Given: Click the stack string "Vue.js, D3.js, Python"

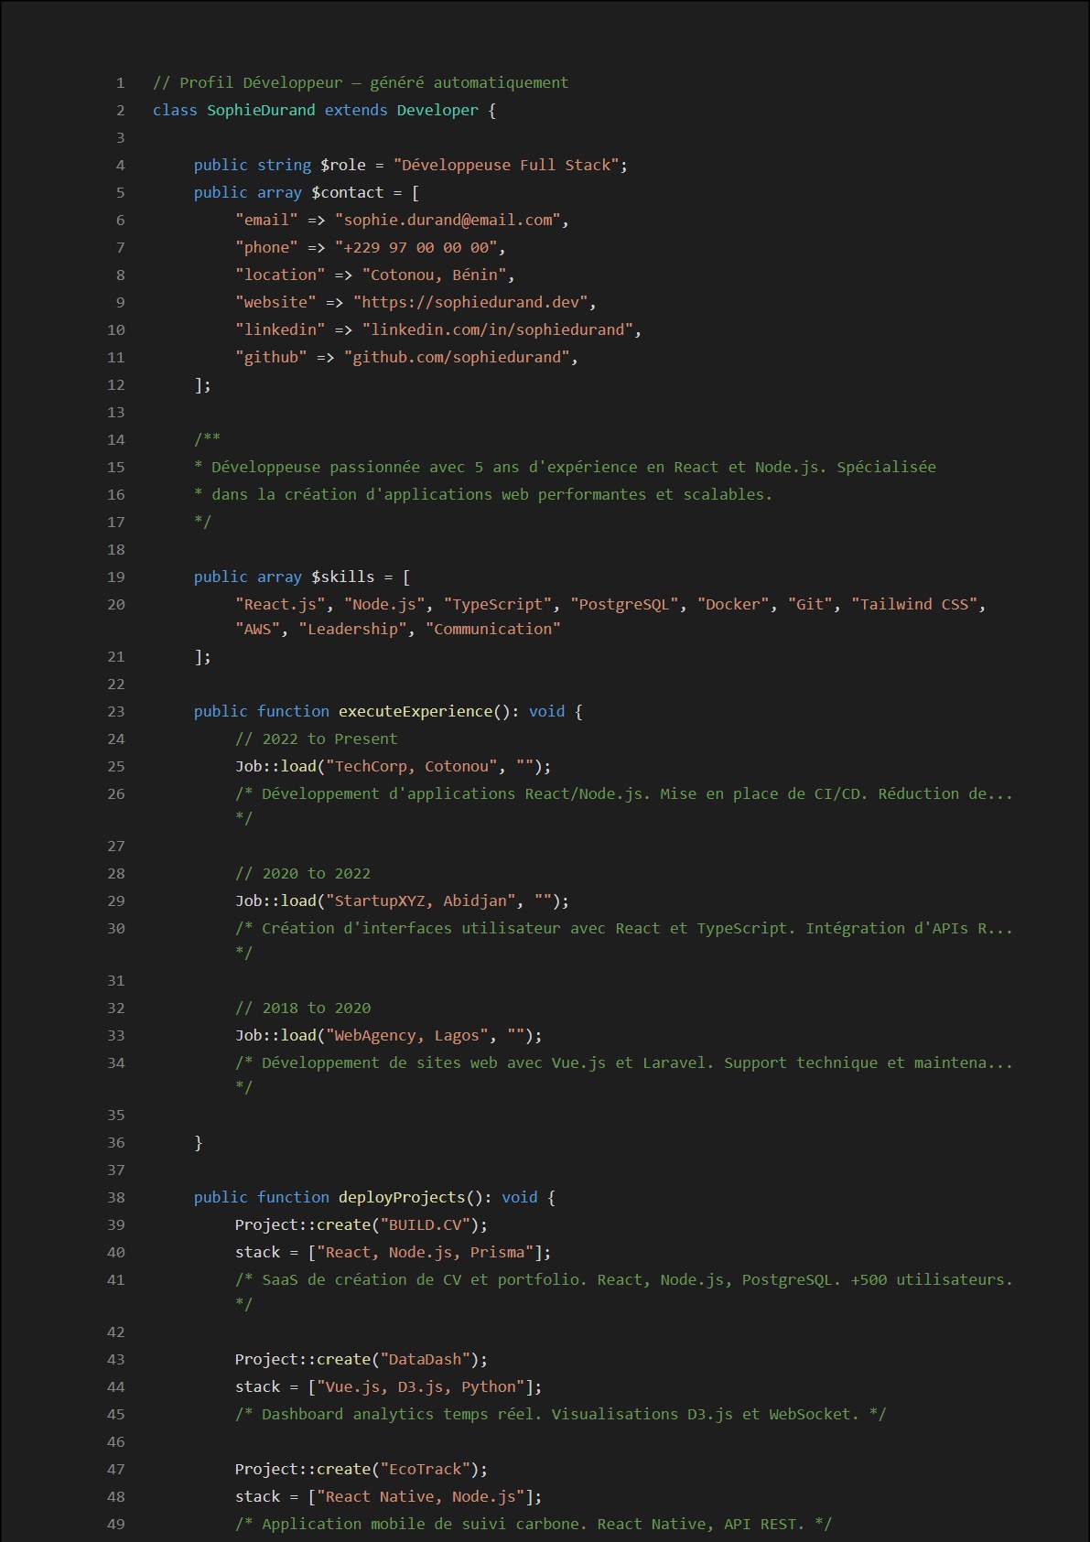Looking at the screenshot, I should click(x=421, y=1386).
